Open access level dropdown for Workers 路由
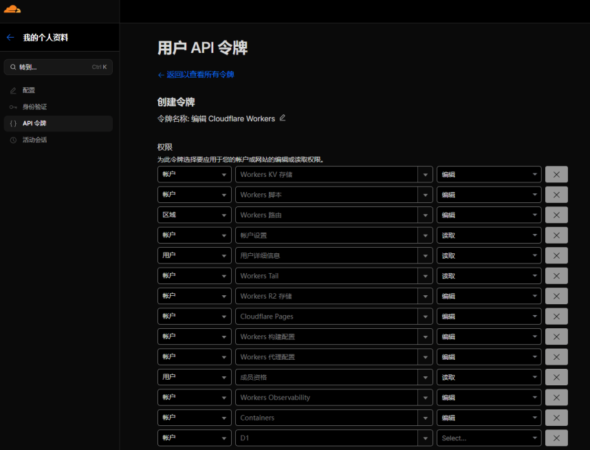The image size is (590, 450). [489, 215]
